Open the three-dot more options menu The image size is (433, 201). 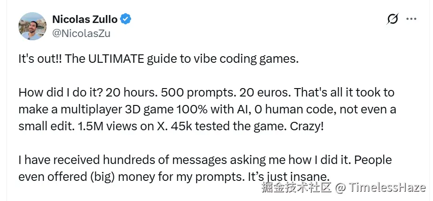411,19
